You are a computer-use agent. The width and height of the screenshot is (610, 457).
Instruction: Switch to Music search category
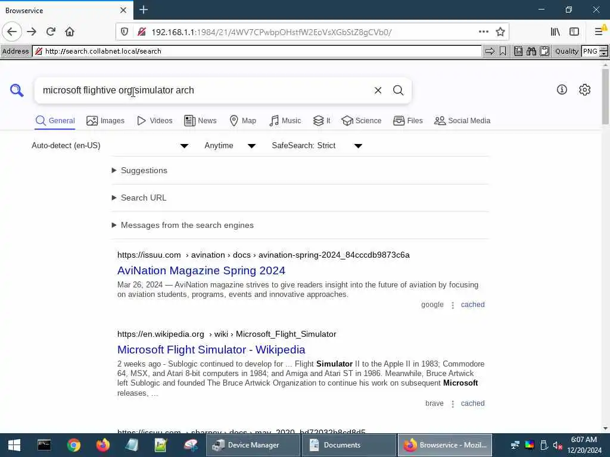(x=285, y=120)
